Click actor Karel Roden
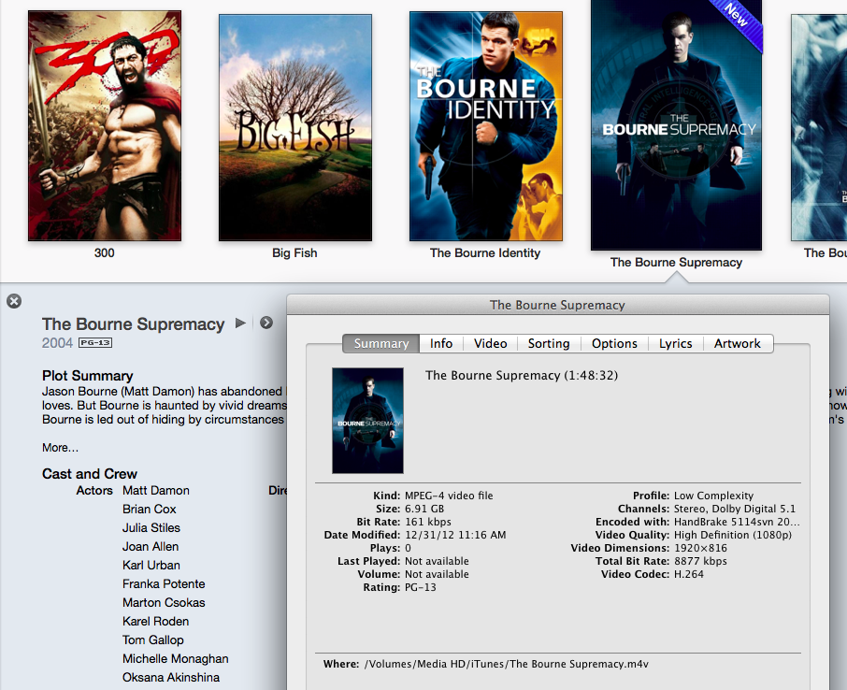Screen dimensions: 847x690 point(155,622)
